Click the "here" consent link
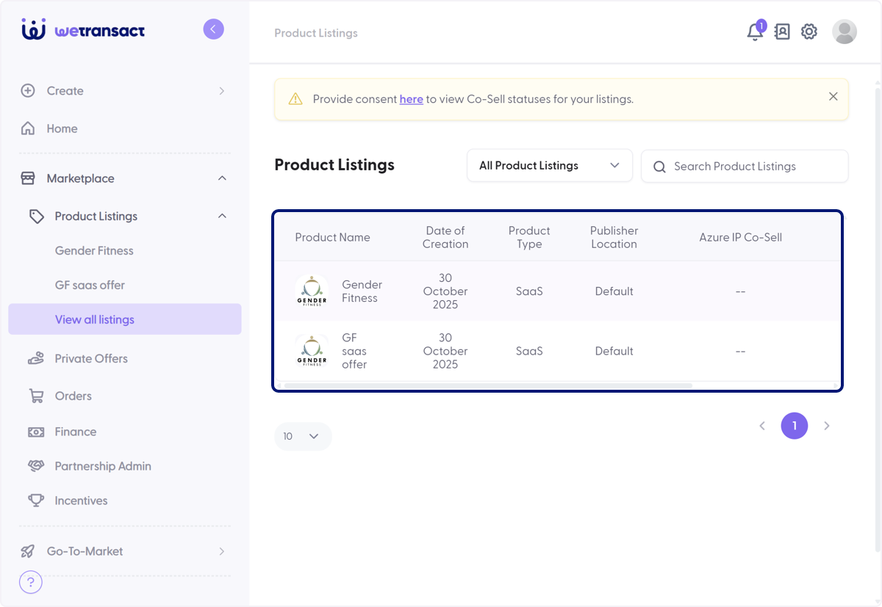 click(411, 99)
